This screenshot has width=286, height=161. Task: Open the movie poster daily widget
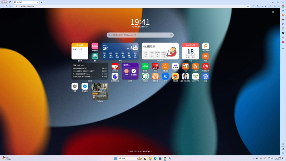click(x=100, y=91)
